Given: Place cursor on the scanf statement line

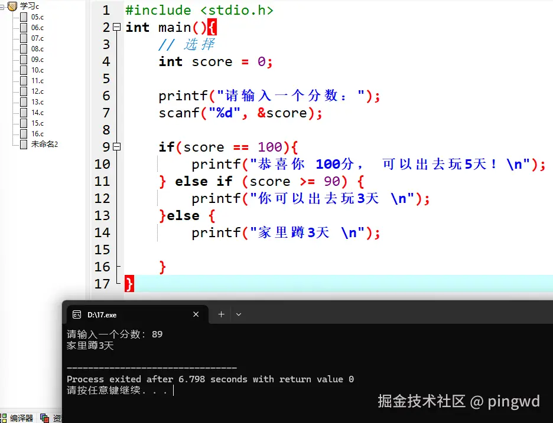Looking at the screenshot, I should (x=240, y=113).
